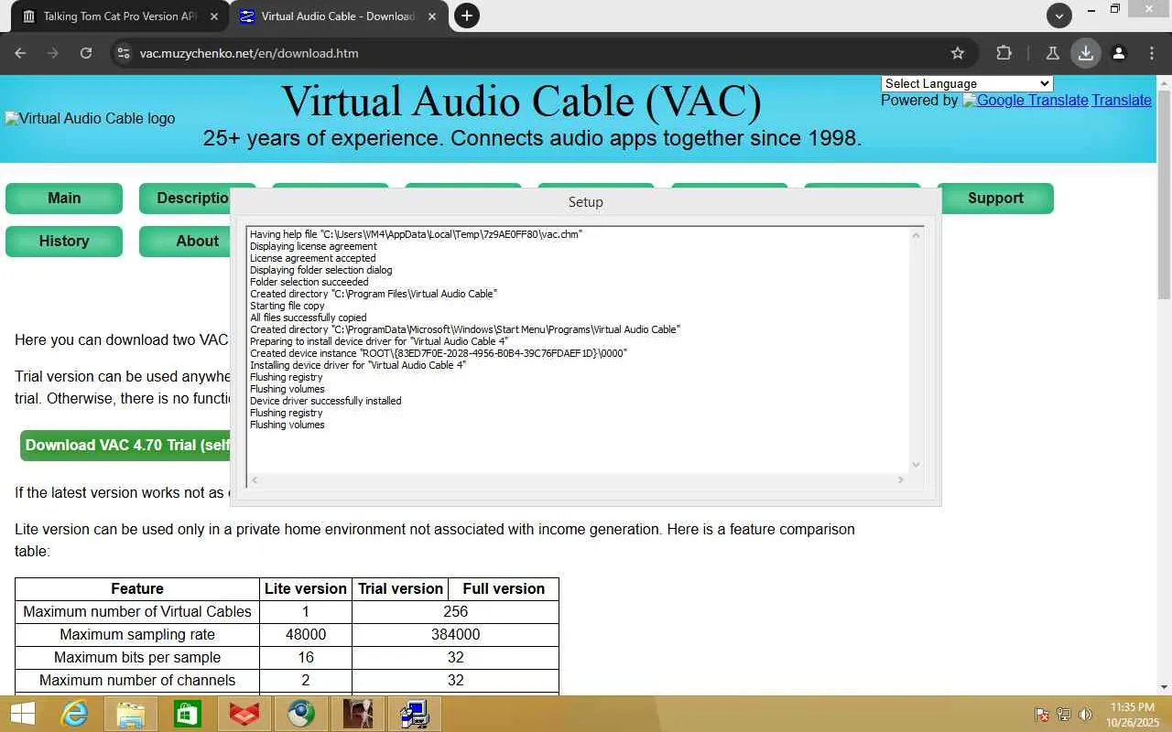Open the History page
The height and width of the screenshot is (732, 1172).
[64, 242]
